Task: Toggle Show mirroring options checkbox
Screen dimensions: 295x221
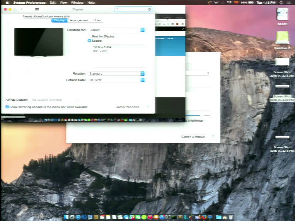Action: (7, 107)
